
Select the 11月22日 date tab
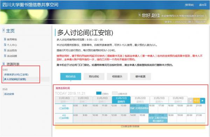(x=140, y=100)
